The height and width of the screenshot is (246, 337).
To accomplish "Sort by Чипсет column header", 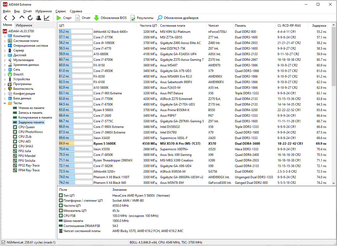I will click(x=220, y=26).
